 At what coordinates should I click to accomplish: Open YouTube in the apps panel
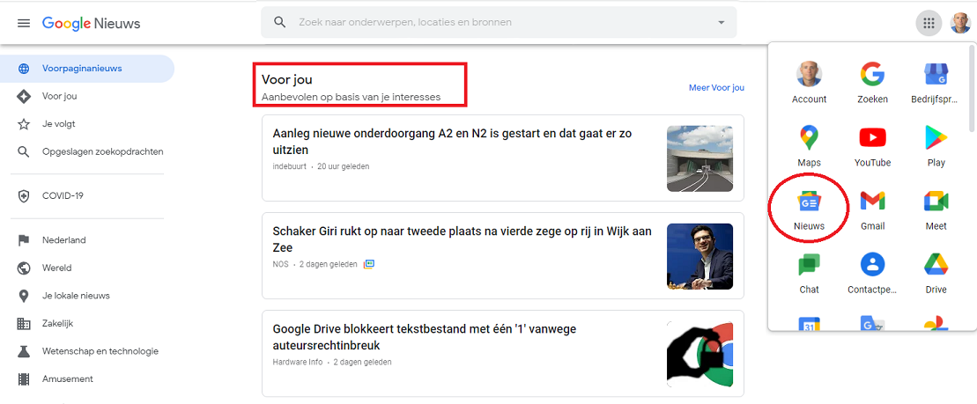872,146
